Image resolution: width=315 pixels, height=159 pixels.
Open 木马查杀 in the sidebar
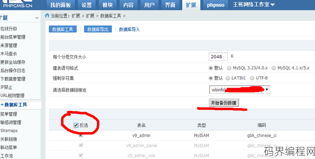tap(8, 54)
